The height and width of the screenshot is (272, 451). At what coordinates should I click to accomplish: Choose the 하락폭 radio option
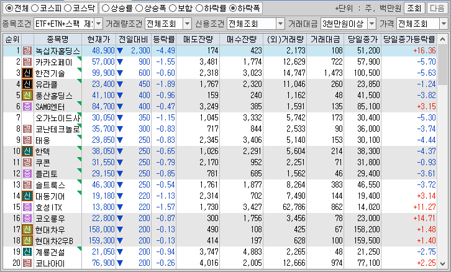click(x=233, y=8)
